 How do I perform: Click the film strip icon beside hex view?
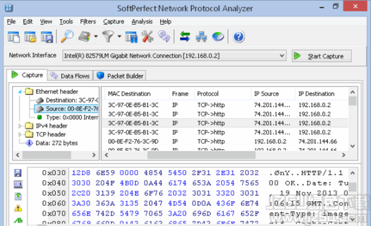pos(18,185)
